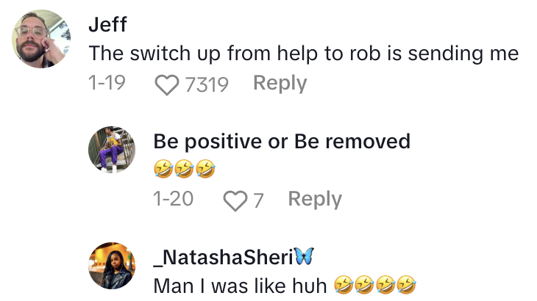Screen dimensions: 537x301
Task: Tap the heart on Be positive's reply
Action: click(235, 200)
